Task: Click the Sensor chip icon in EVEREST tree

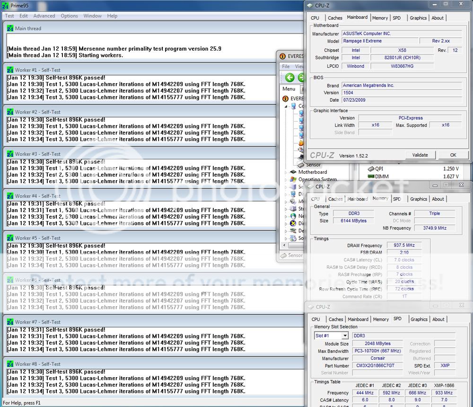Action: [x=301, y=165]
